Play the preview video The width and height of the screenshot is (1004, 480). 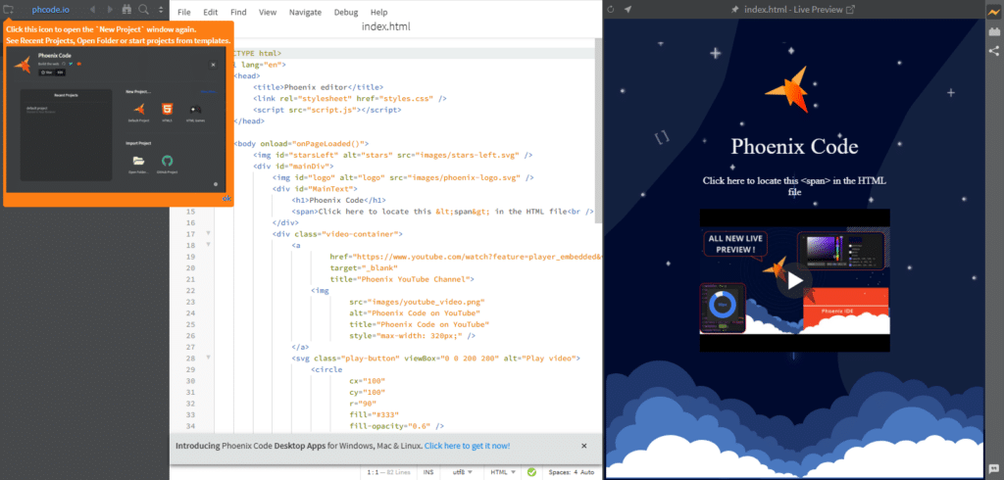[794, 280]
